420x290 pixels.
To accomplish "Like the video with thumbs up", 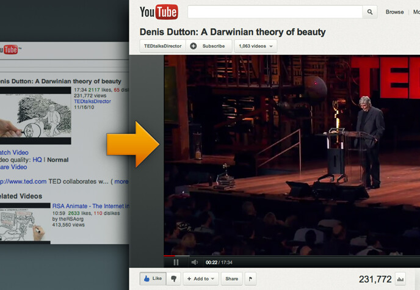I will tap(153, 279).
